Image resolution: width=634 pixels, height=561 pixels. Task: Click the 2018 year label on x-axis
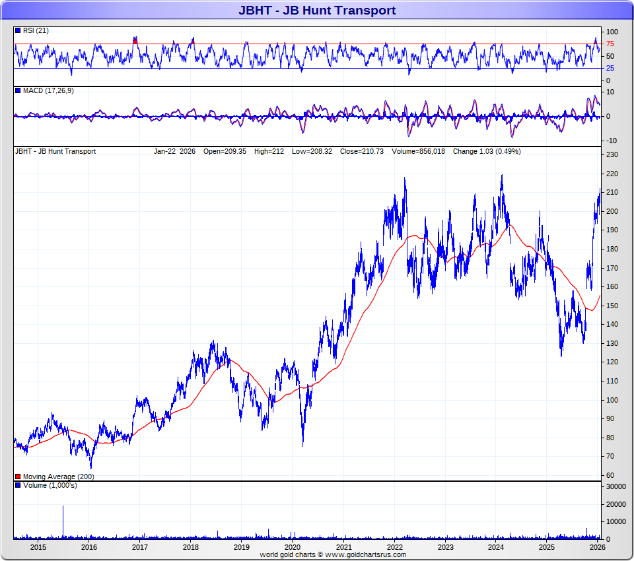point(191,547)
